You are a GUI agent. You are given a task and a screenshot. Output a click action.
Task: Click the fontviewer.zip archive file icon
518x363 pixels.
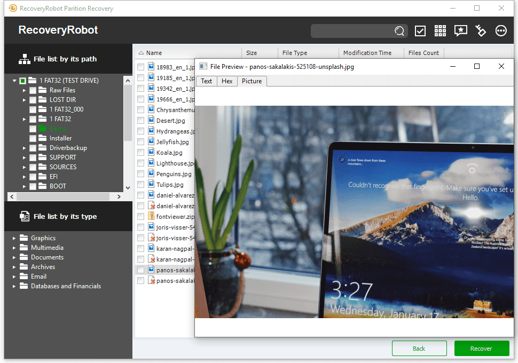[151, 216]
